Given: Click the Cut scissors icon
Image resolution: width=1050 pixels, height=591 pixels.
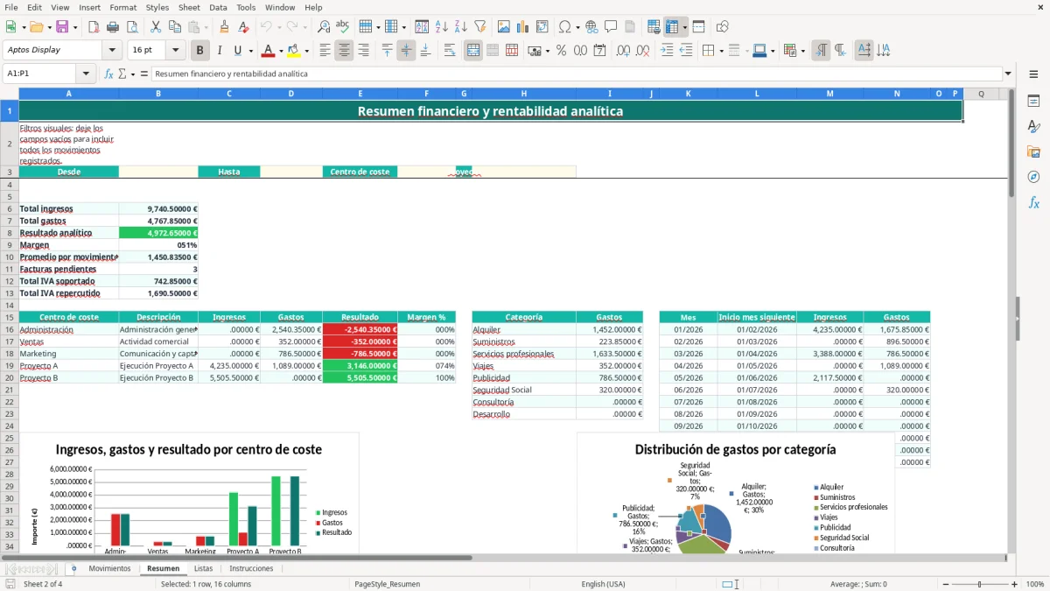Looking at the screenshot, I should point(156,26).
